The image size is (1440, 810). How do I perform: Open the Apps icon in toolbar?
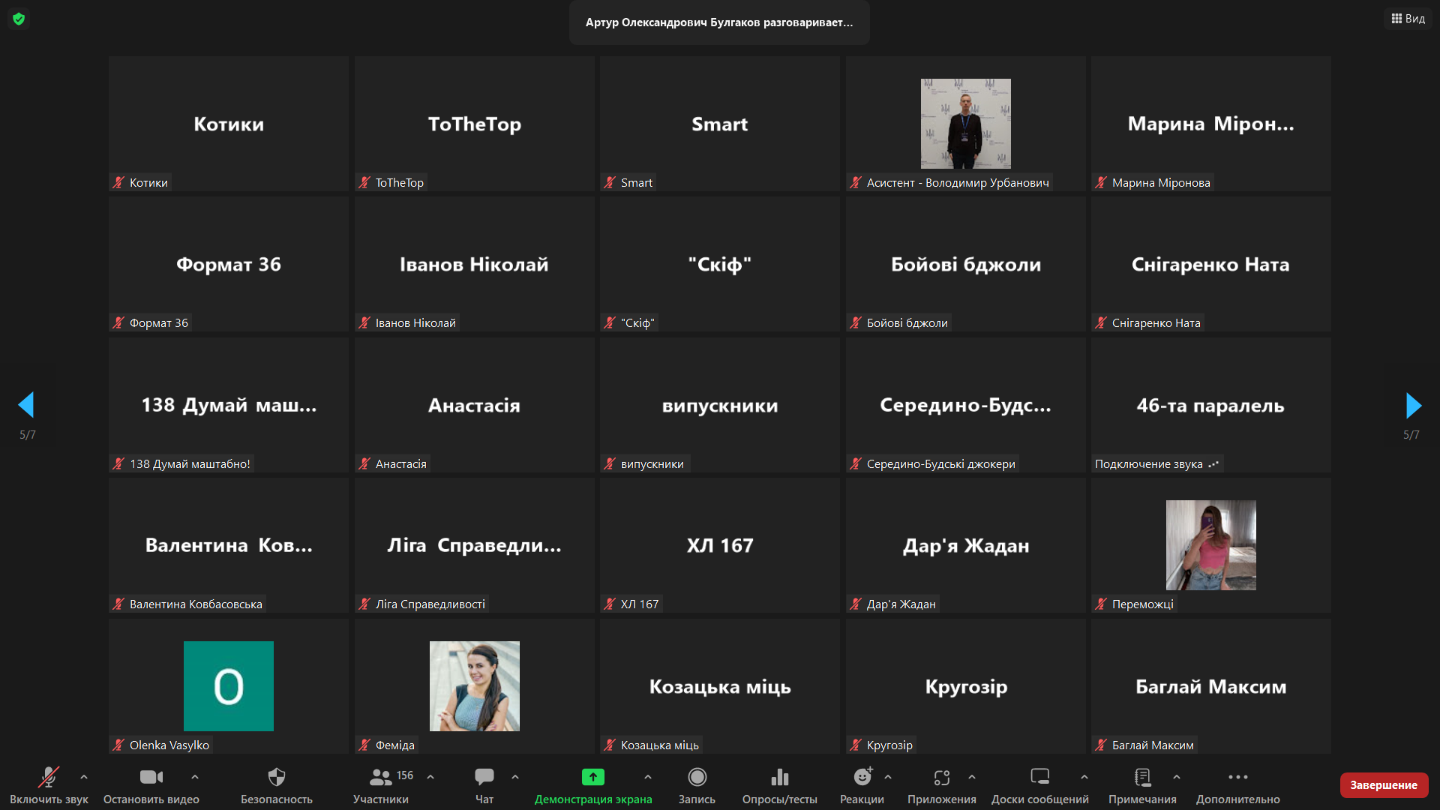[941, 777]
